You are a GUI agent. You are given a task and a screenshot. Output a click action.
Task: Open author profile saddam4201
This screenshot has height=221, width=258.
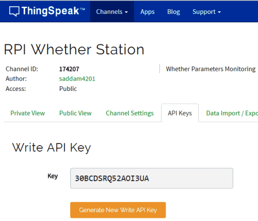(x=77, y=78)
